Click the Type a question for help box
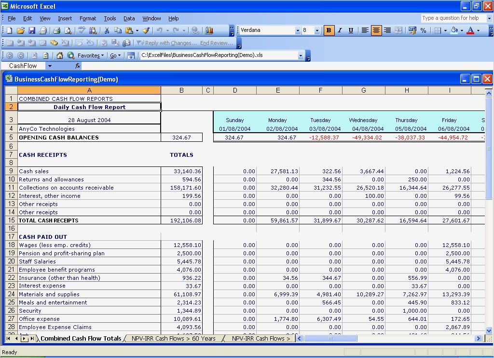This screenshot has height=358, width=494. click(x=453, y=18)
